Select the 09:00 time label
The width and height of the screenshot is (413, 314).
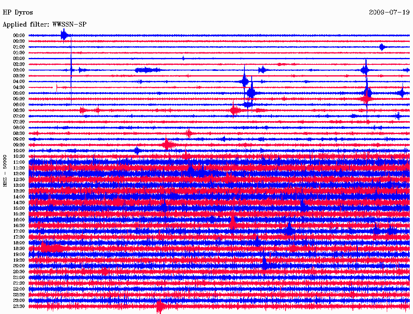19,139
